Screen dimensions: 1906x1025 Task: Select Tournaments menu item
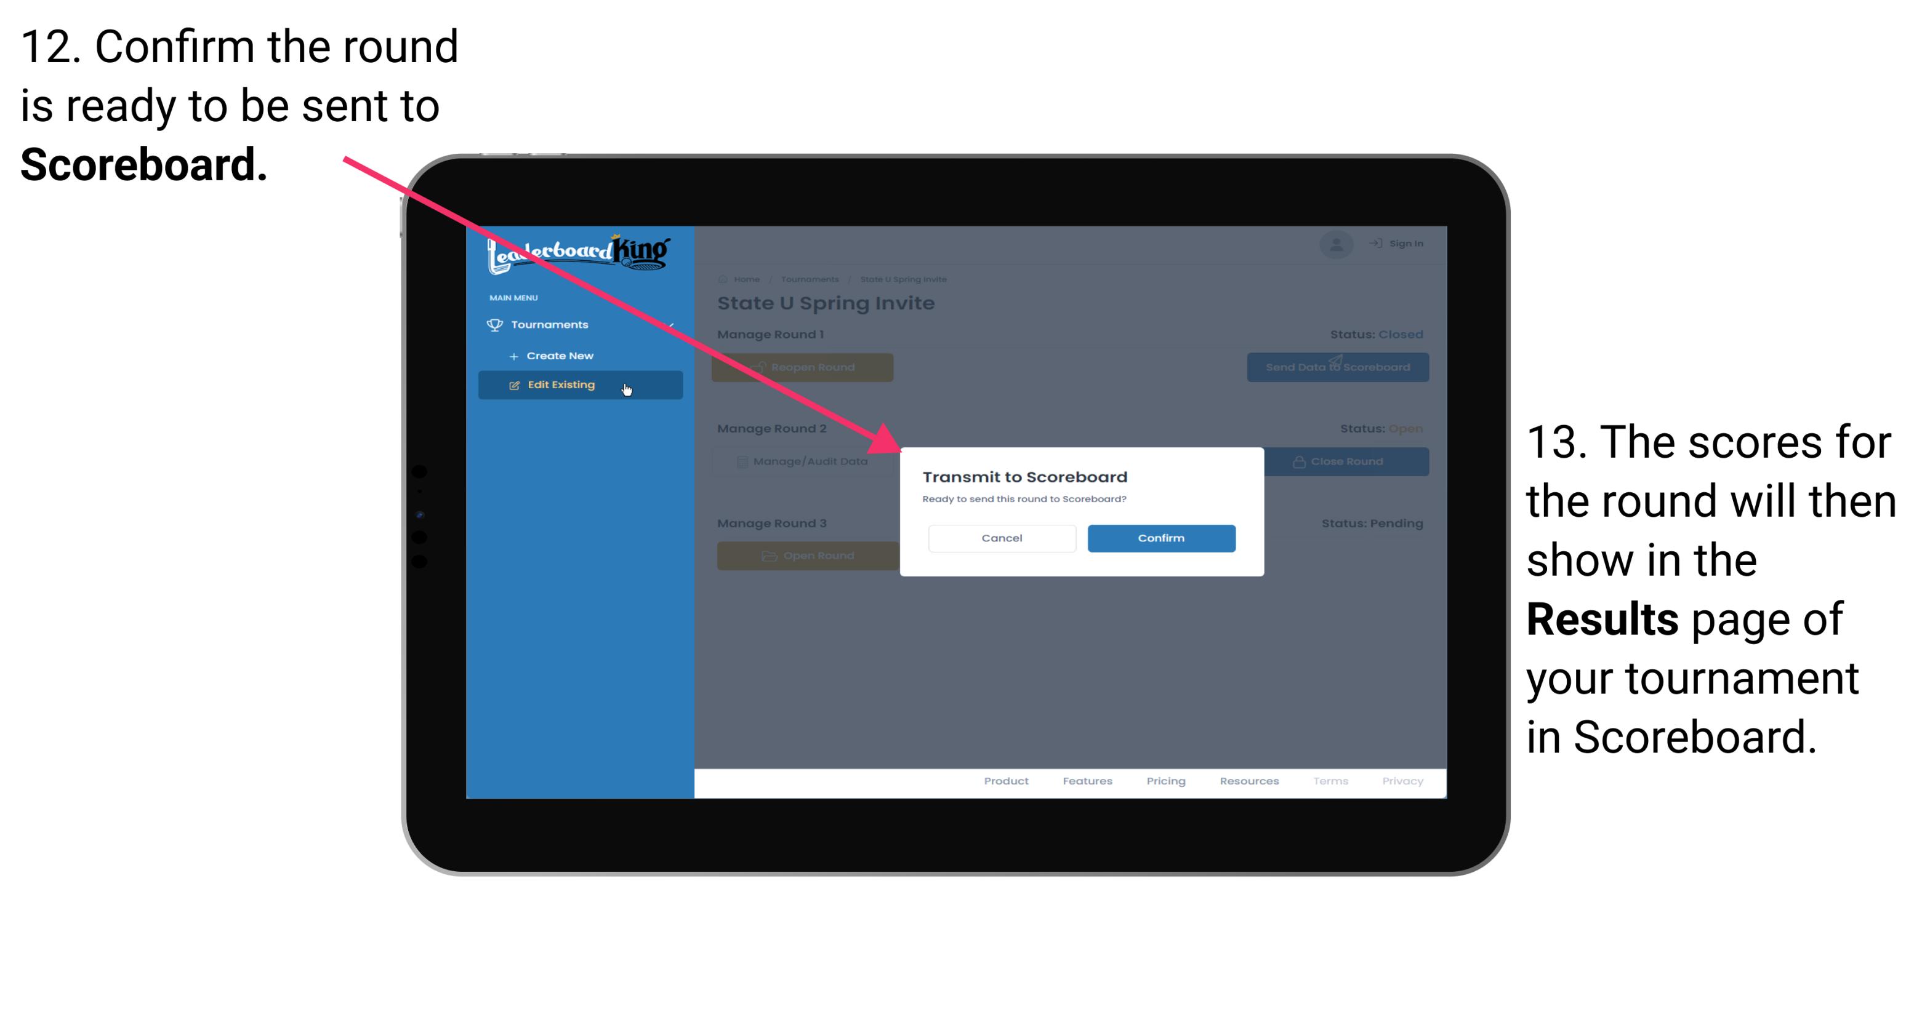[x=551, y=324]
